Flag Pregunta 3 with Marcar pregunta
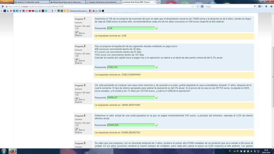 click(80, 100)
